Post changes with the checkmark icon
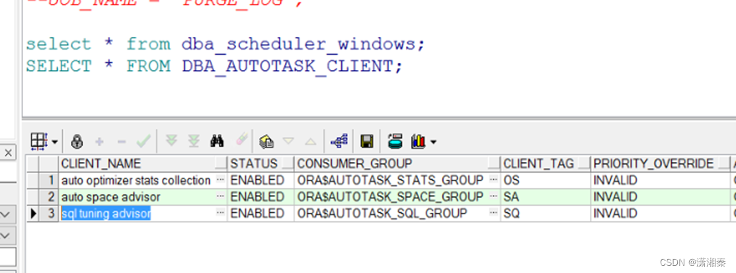Image resolution: width=736 pixels, height=273 pixels. [143, 141]
